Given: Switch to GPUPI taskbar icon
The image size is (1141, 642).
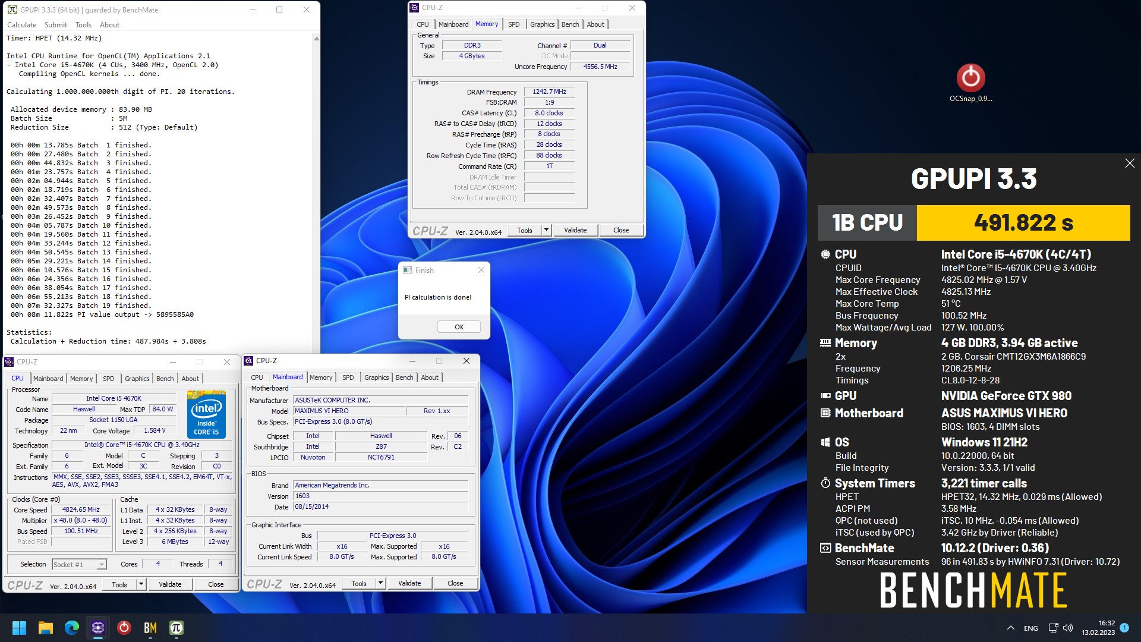Looking at the screenshot, I should pyautogui.click(x=176, y=628).
